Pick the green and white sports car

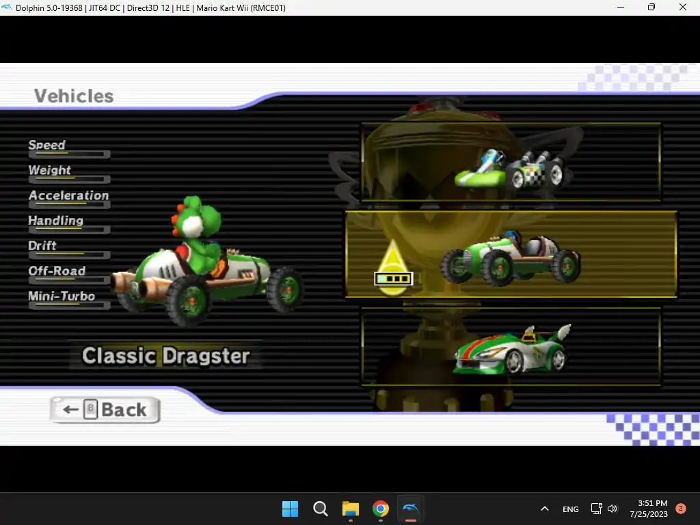pos(511,347)
